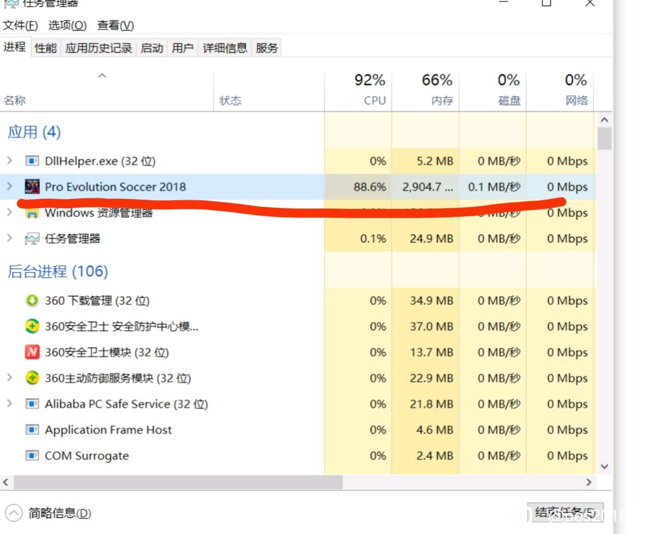The width and height of the screenshot is (655, 534).
Task: Click the 0.1 MB/秒 disk value
Action: (x=494, y=187)
